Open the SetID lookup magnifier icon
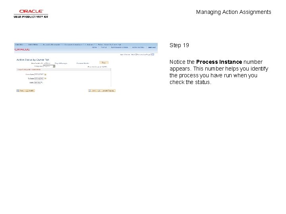Screen dimensions: 286x214 pyautogui.click(x=42, y=82)
